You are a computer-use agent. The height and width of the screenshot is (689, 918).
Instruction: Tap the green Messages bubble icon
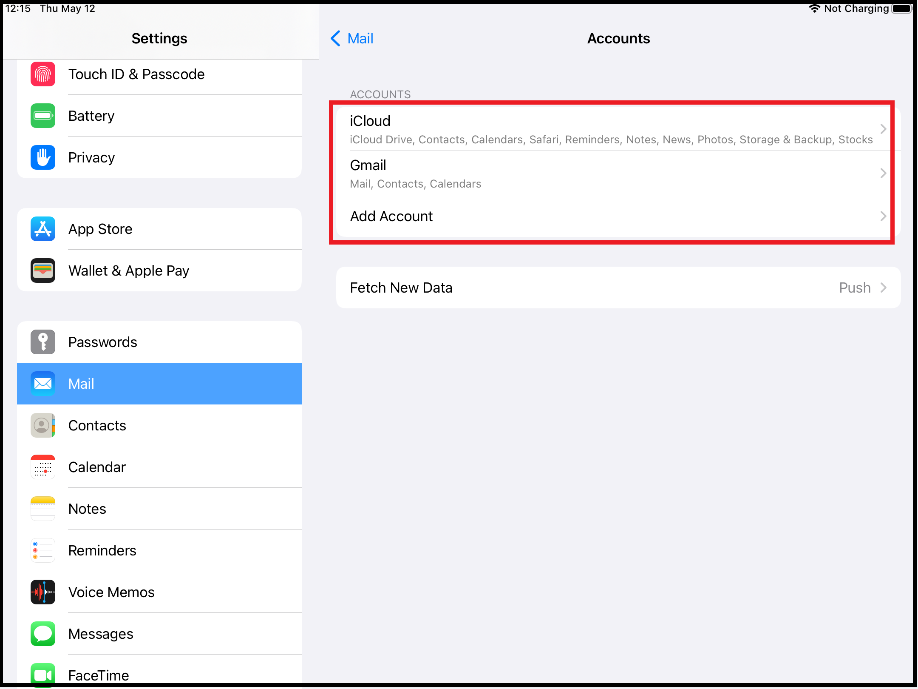[43, 634]
